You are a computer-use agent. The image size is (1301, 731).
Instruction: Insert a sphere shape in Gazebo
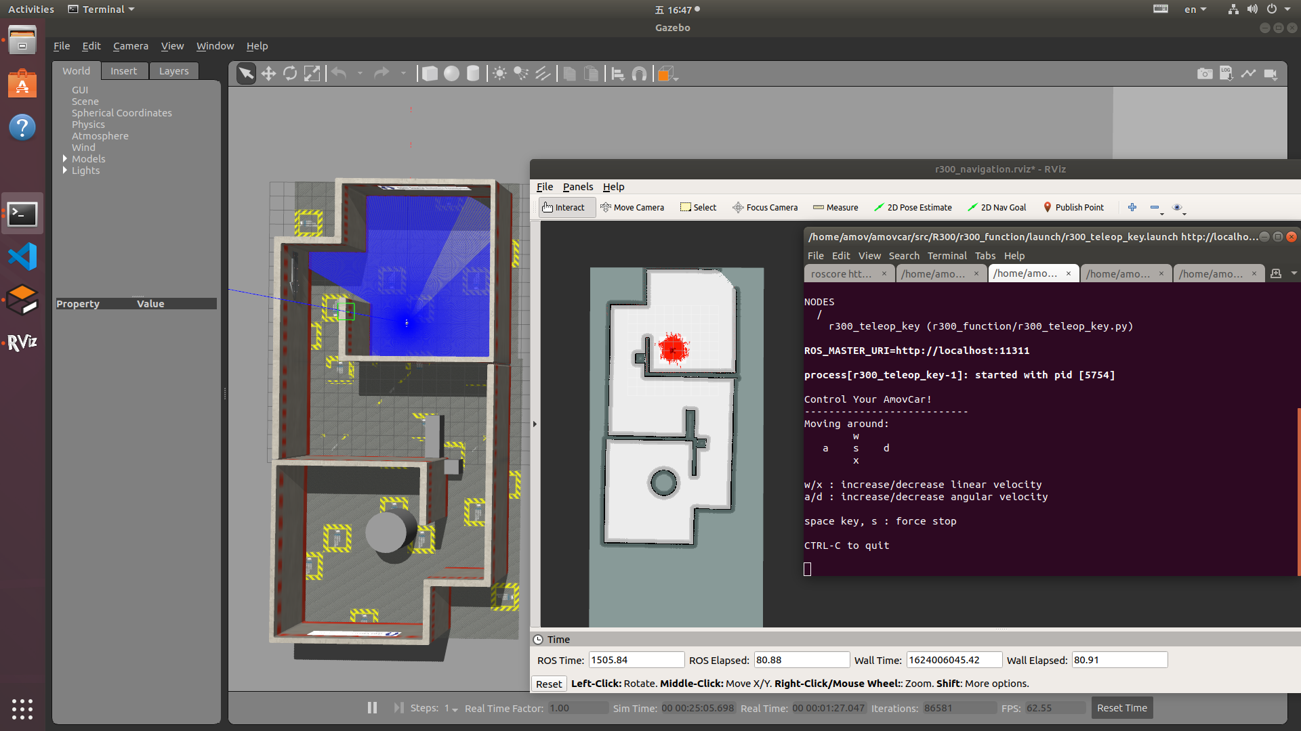[451, 73]
